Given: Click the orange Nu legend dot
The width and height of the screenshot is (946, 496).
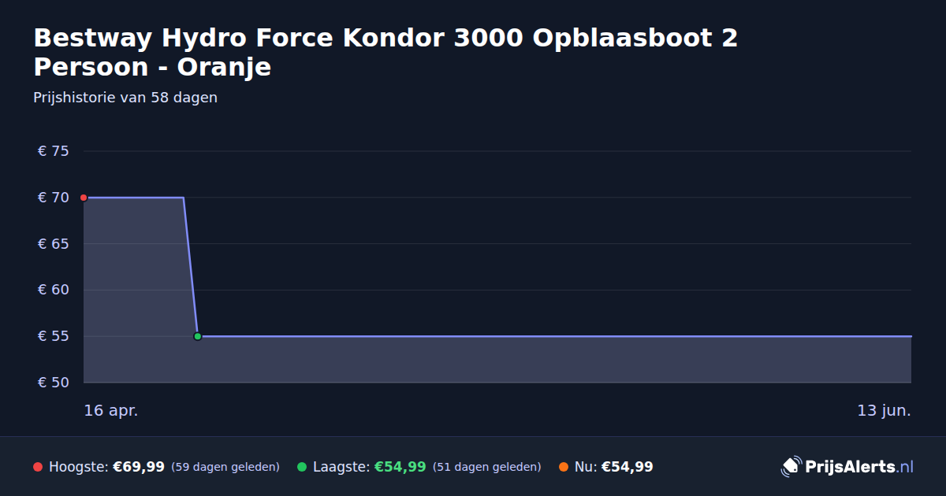Looking at the screenshot, I should point(564,467).
